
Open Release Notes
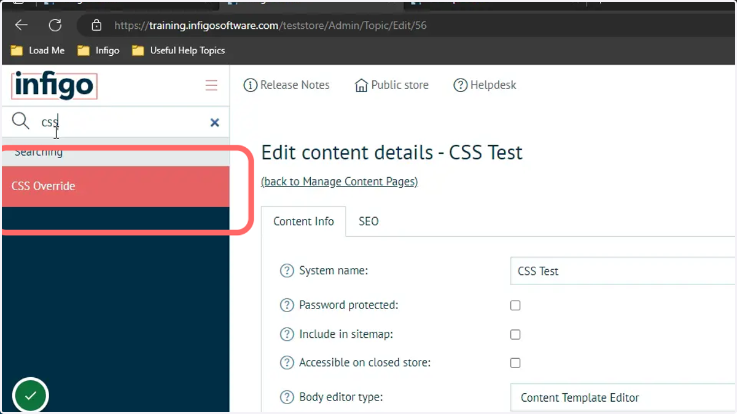coord(287,85)
